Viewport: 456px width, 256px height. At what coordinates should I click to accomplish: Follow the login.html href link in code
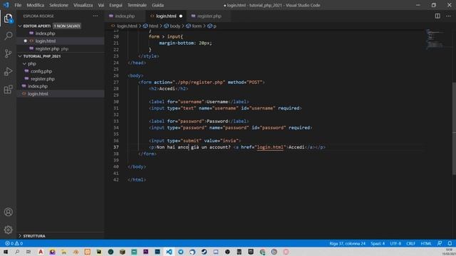click(270, 147)
